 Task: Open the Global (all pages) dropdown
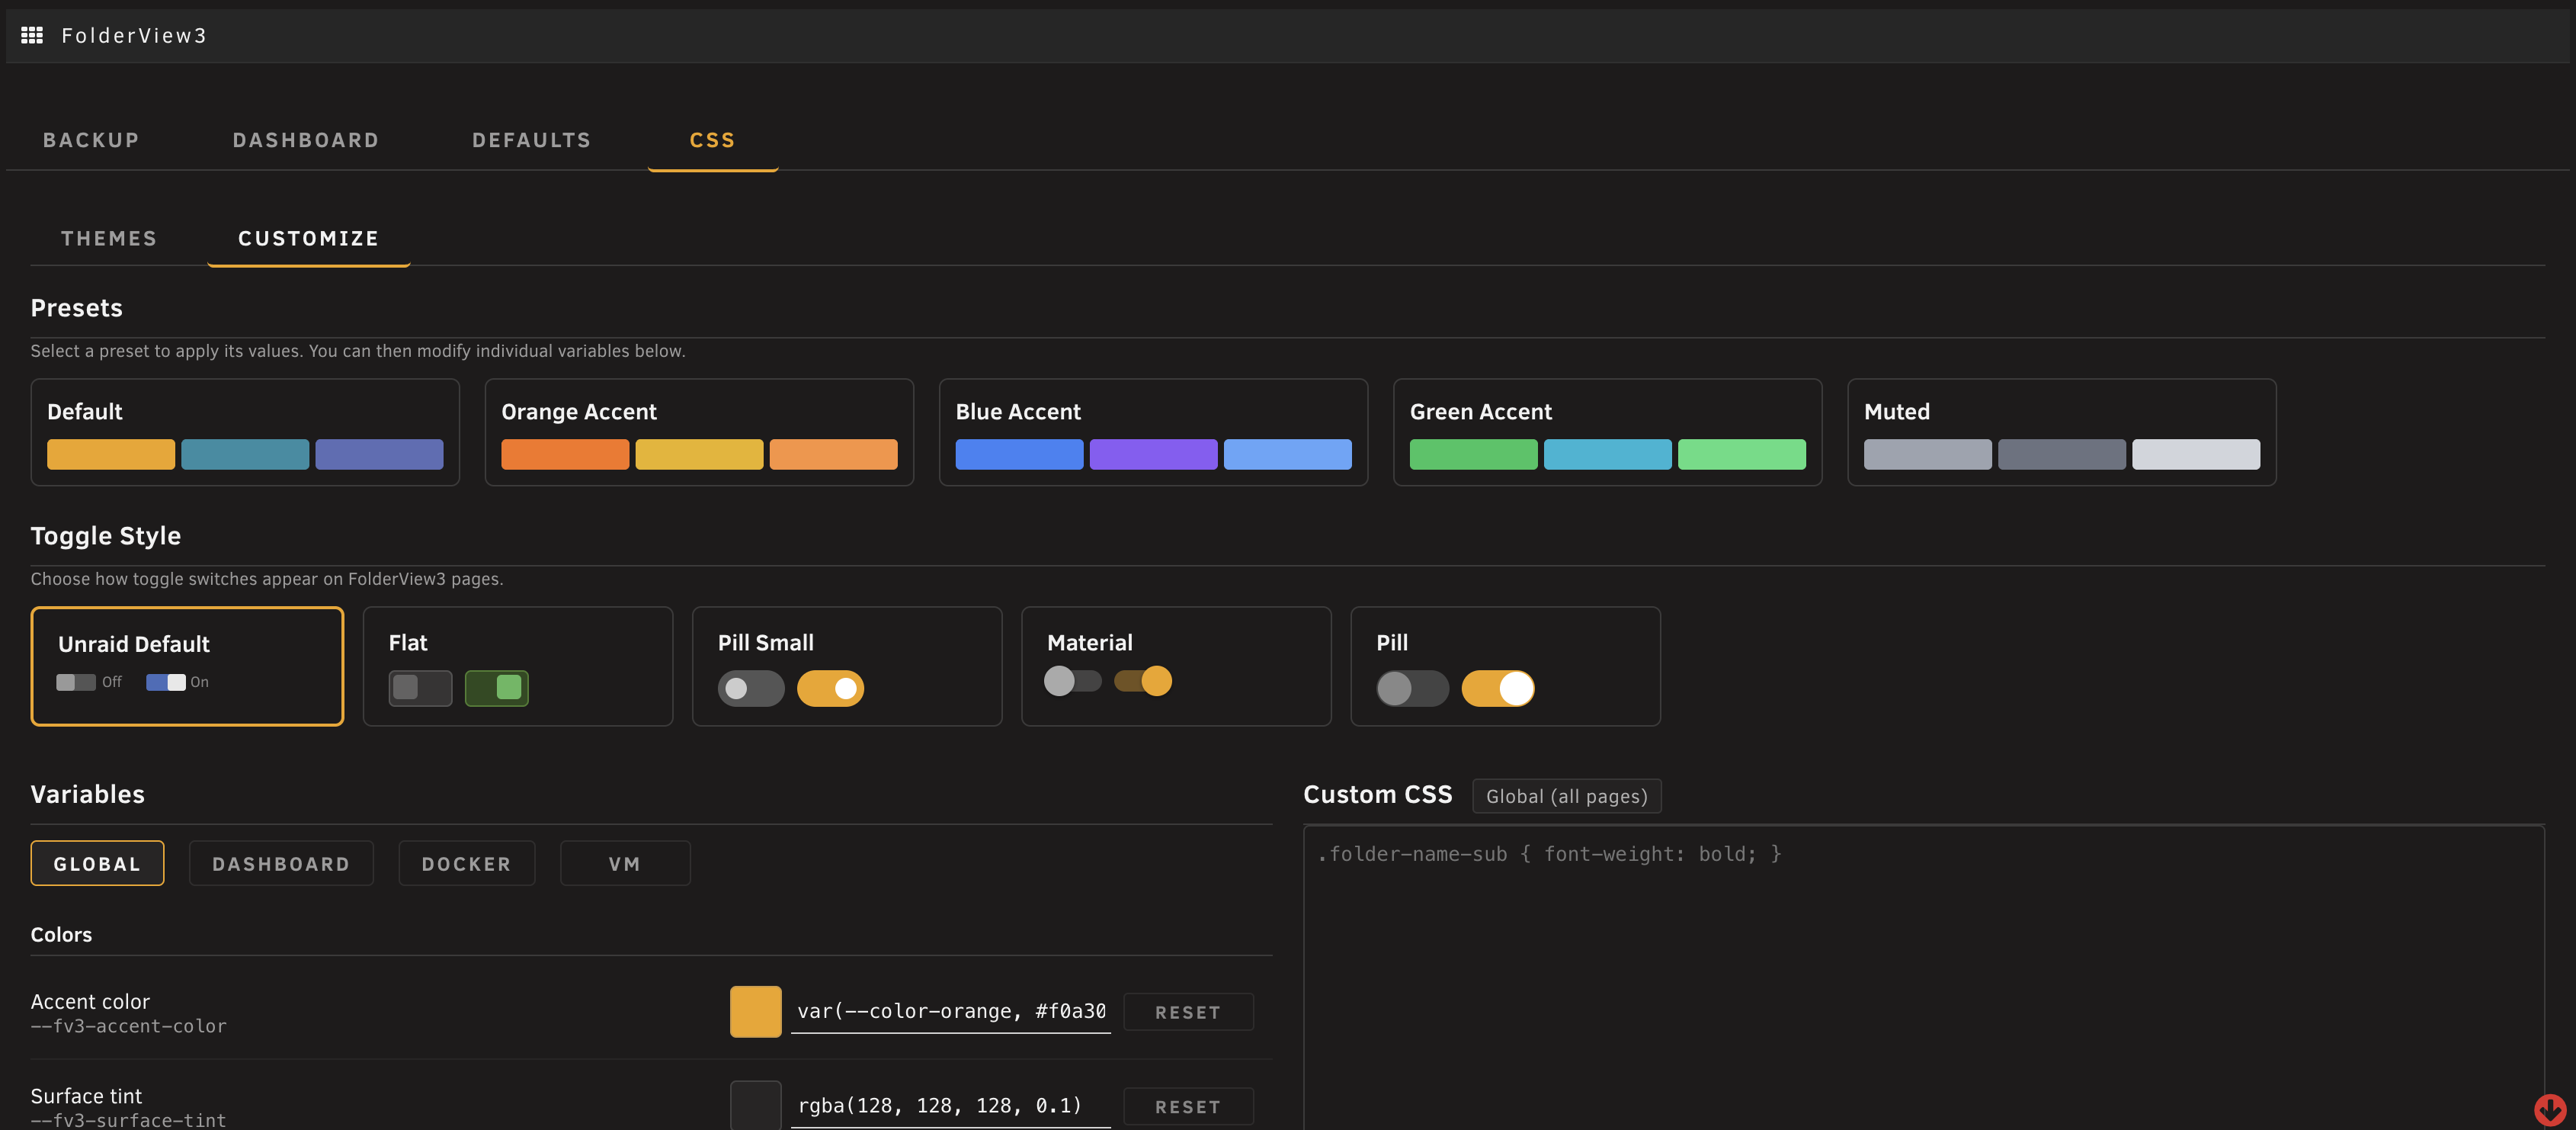(1566, 796)
